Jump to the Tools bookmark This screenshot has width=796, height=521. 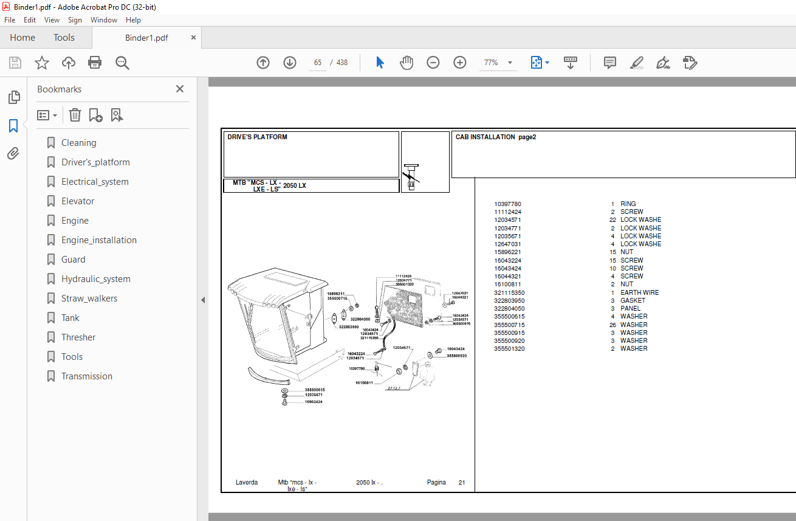(x=72, y=357)
